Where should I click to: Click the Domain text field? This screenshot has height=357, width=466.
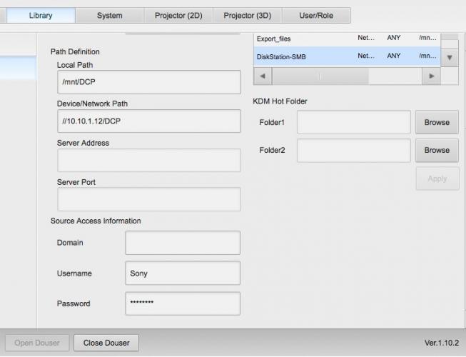183,243
